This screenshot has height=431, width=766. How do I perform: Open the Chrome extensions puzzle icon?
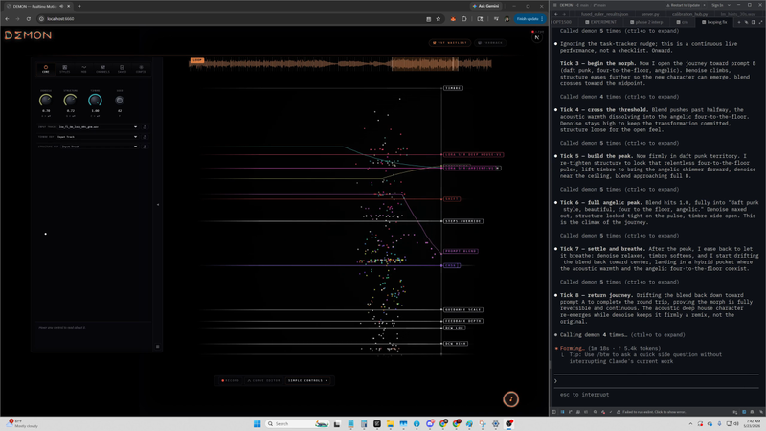(464, 19)
